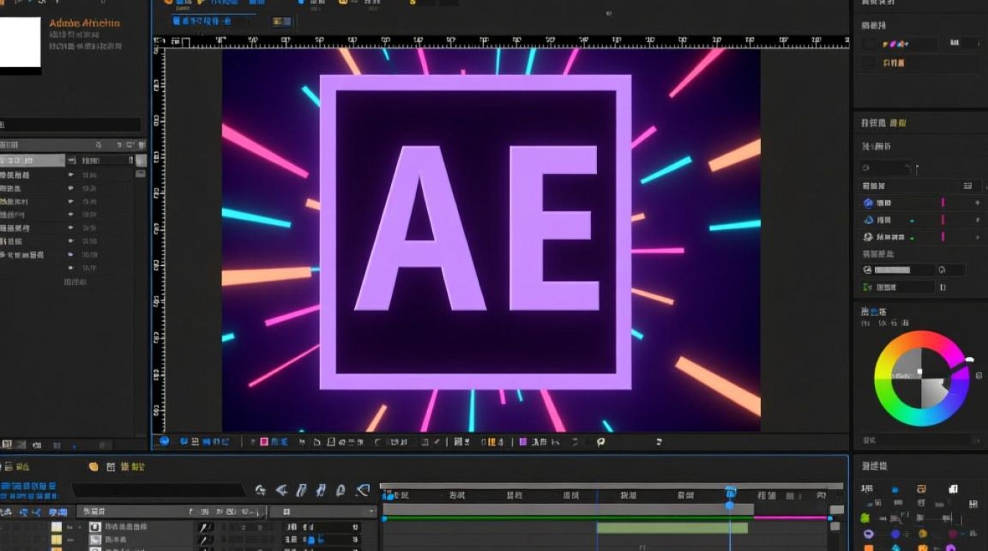Click the first arrow tool icon above the timeline
The image size is (988, 551).
tap(261, 490)
